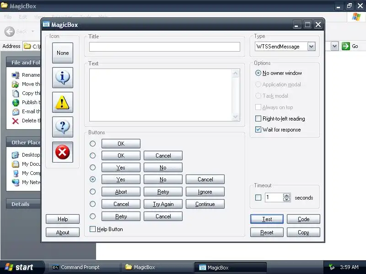Choose the red error icon button

63,152
